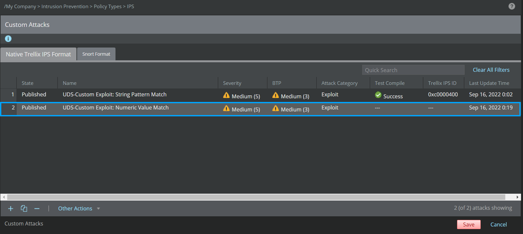Click the Severity warning icon in row 1
Image resolution: width=523 pixels, height=234 pixels.
coord(226,95)
